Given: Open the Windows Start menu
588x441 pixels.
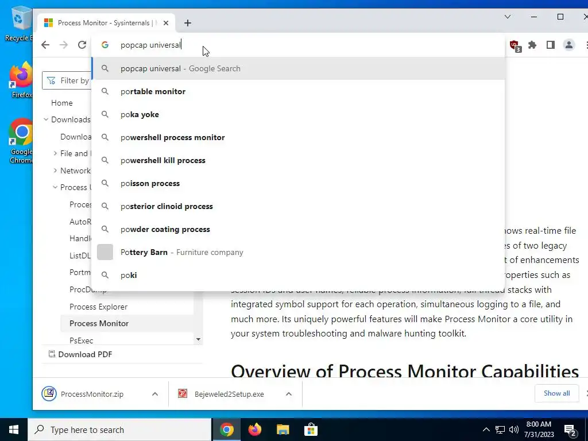Looking at the screenshot, I should pos(14,430).
